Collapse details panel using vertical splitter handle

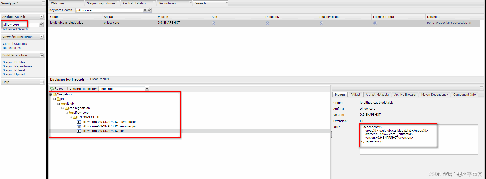[331, 135]
